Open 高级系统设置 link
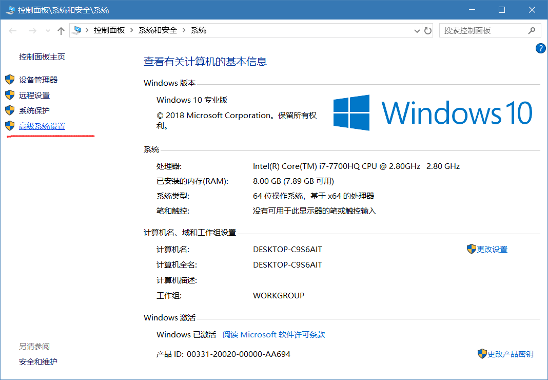 click(x=42, y=126)
